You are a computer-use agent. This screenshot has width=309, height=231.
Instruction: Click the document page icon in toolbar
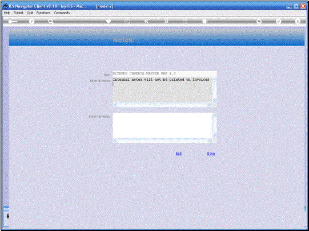[x=204, y=21]
